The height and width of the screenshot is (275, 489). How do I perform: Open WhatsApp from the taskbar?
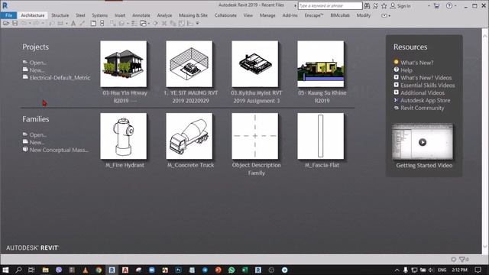[232, 270]
